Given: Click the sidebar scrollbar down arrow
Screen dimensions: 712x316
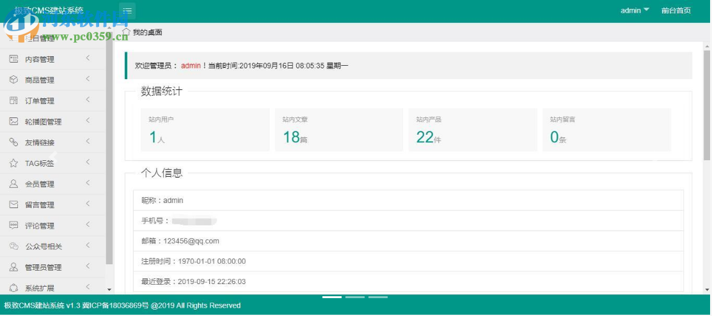Looking at the screenshot, I should coord(109,289).
